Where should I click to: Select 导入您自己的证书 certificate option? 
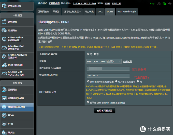coord(116,81)
